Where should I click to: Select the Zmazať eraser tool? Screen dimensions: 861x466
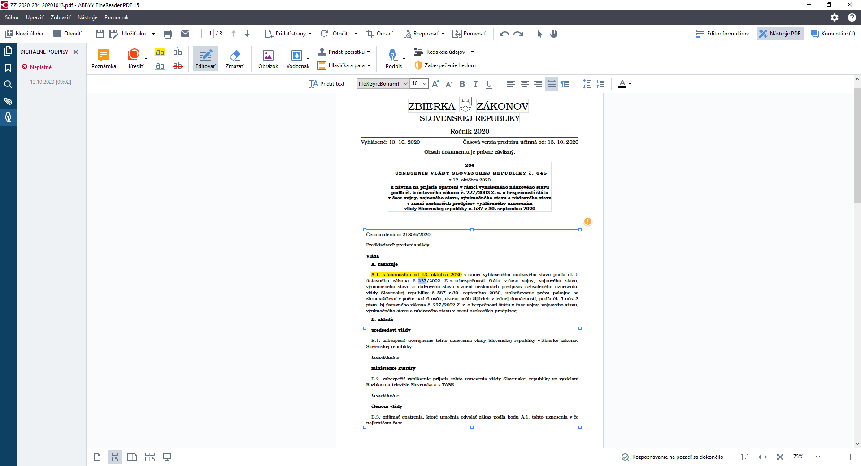(x=235, y=59)
